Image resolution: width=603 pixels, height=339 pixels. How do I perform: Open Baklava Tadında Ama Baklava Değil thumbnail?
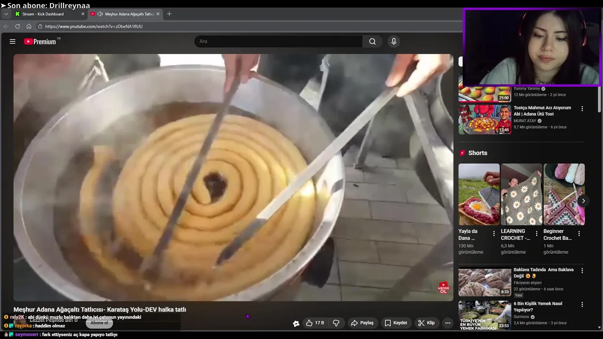485,282
